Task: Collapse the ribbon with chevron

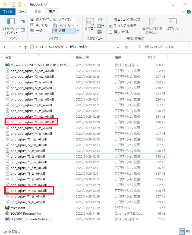Action: point(183,12)
